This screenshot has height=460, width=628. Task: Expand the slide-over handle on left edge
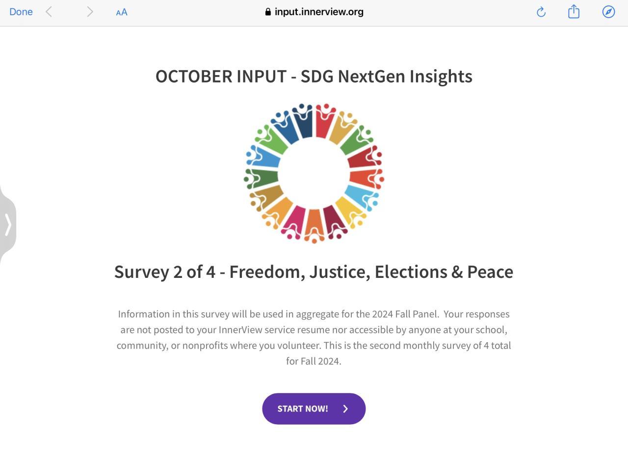tap(8, 224)
